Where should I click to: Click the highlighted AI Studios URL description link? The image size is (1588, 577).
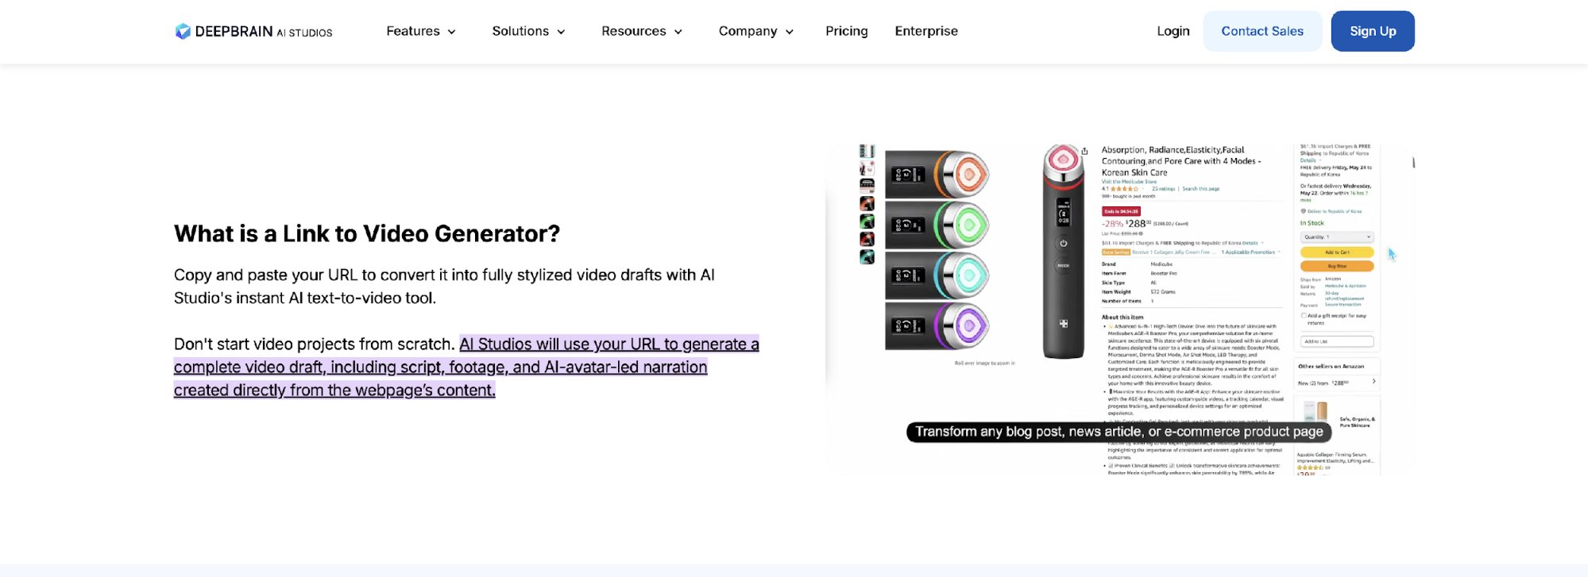[x=466, y=367]
